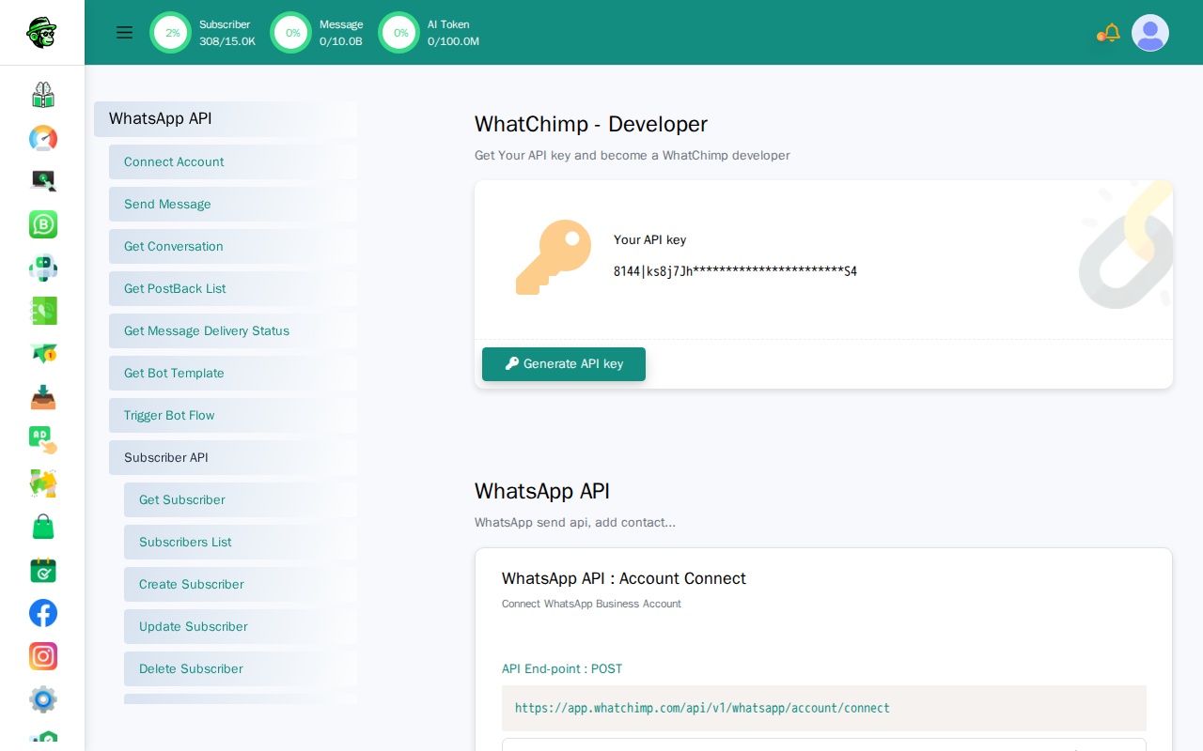1203x751 pixels.
Task: Open the user profile avatar
Action: coord(1150,33)
